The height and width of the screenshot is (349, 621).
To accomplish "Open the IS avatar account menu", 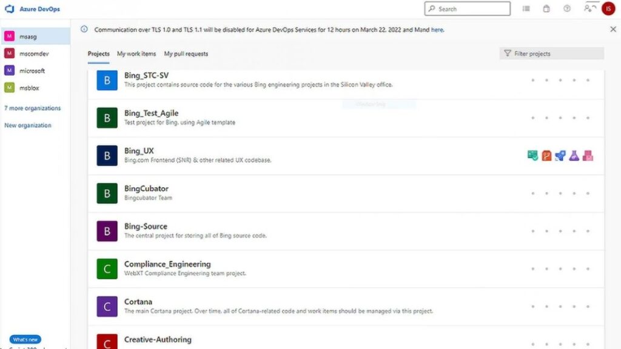I will [x=608, y=8].
